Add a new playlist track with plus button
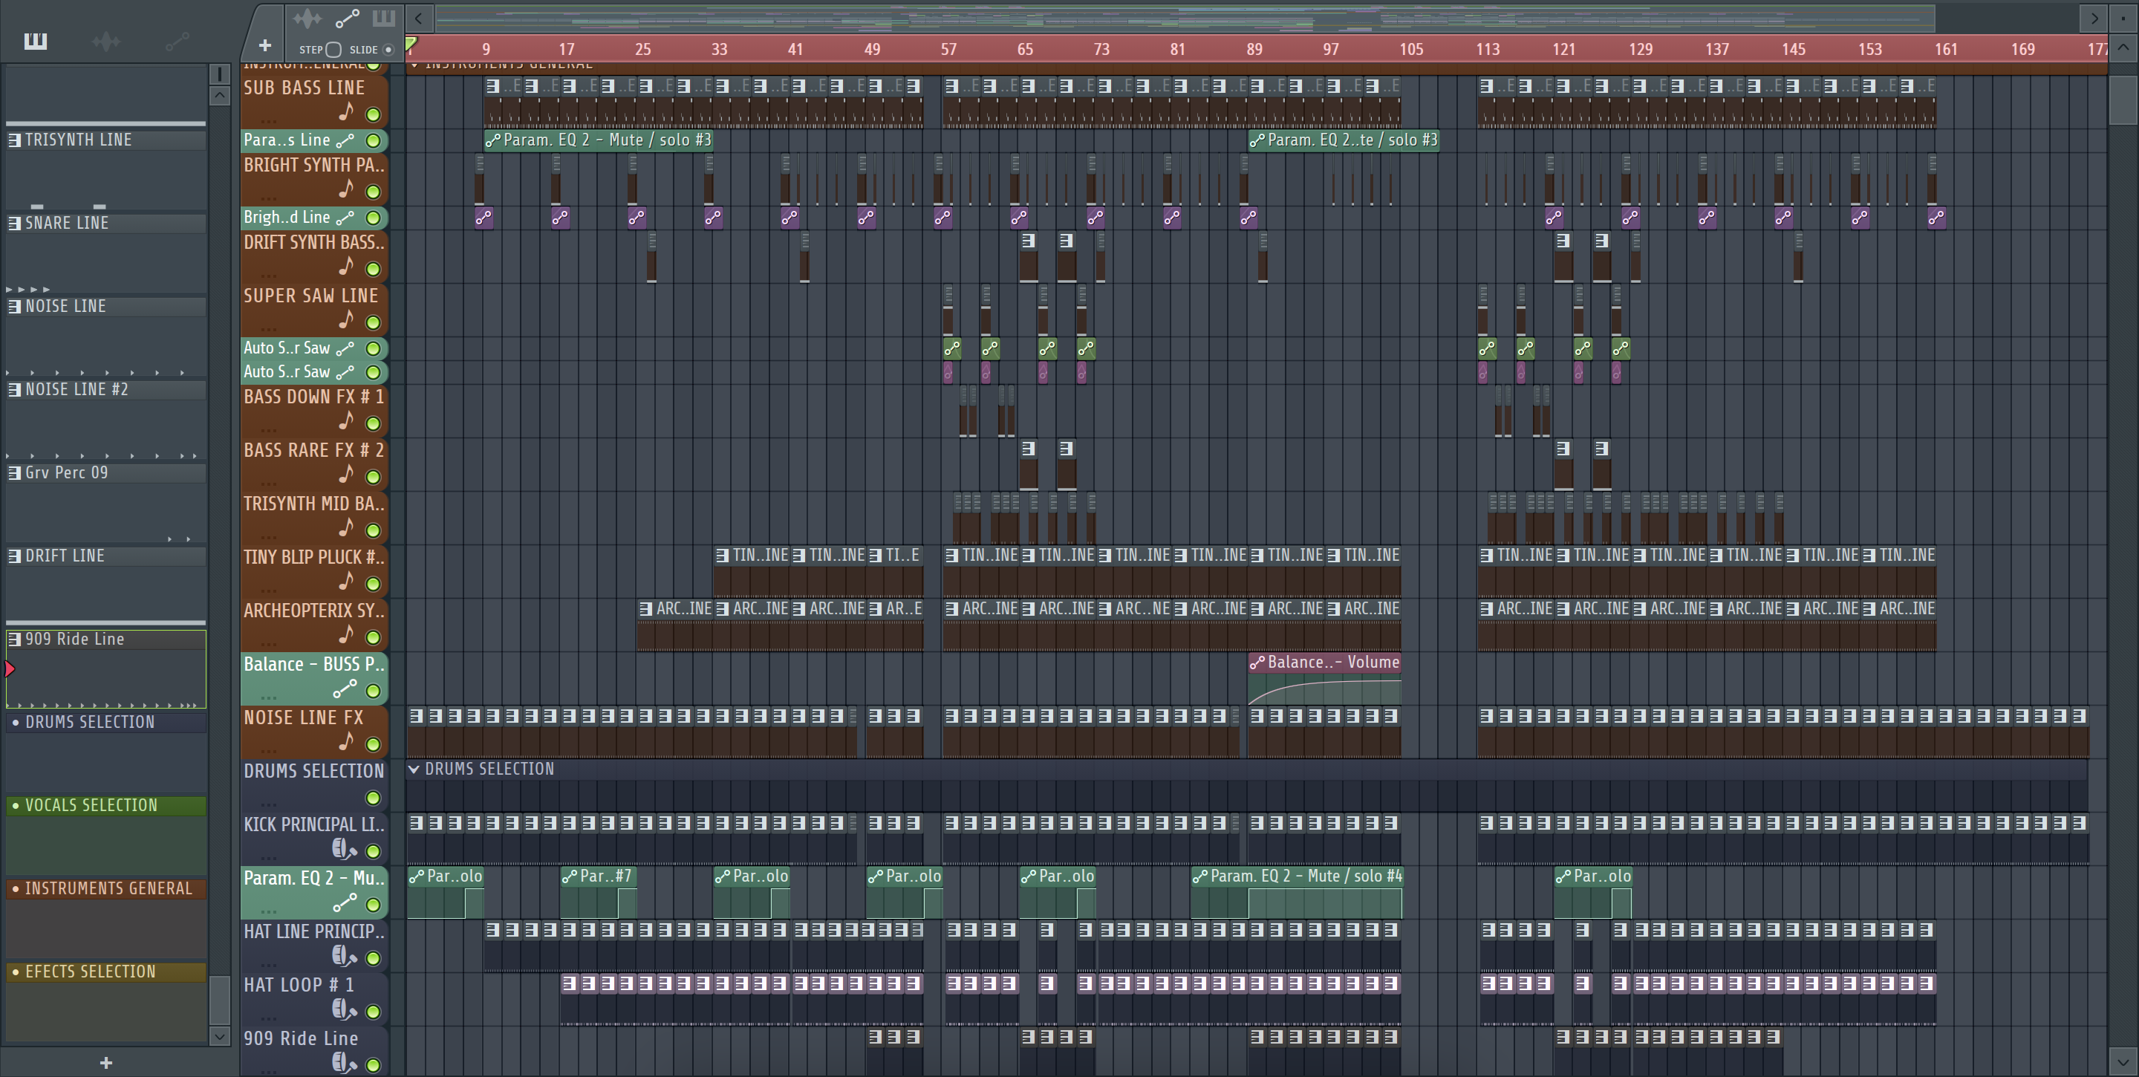Viewport: 2139px width, 1077px height. point(265,45)
